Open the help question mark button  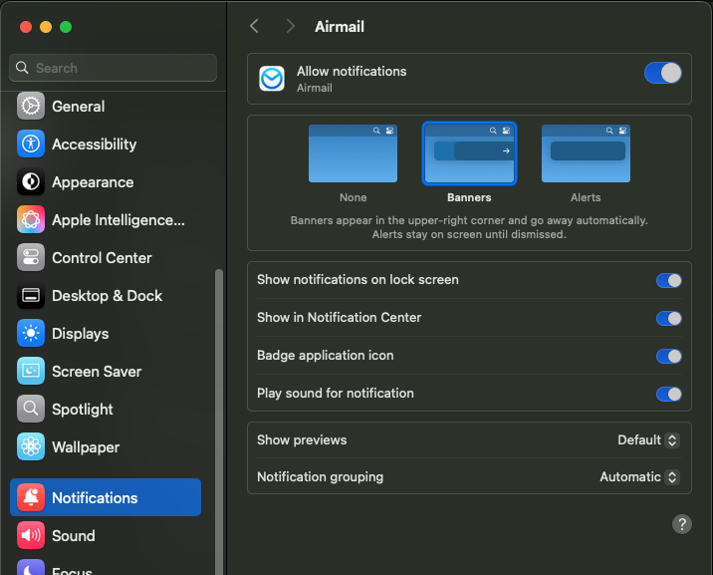[x=682, y=524]
